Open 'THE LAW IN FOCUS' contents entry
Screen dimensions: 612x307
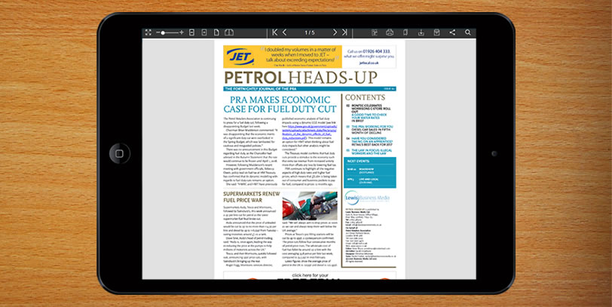pos(372,152)
